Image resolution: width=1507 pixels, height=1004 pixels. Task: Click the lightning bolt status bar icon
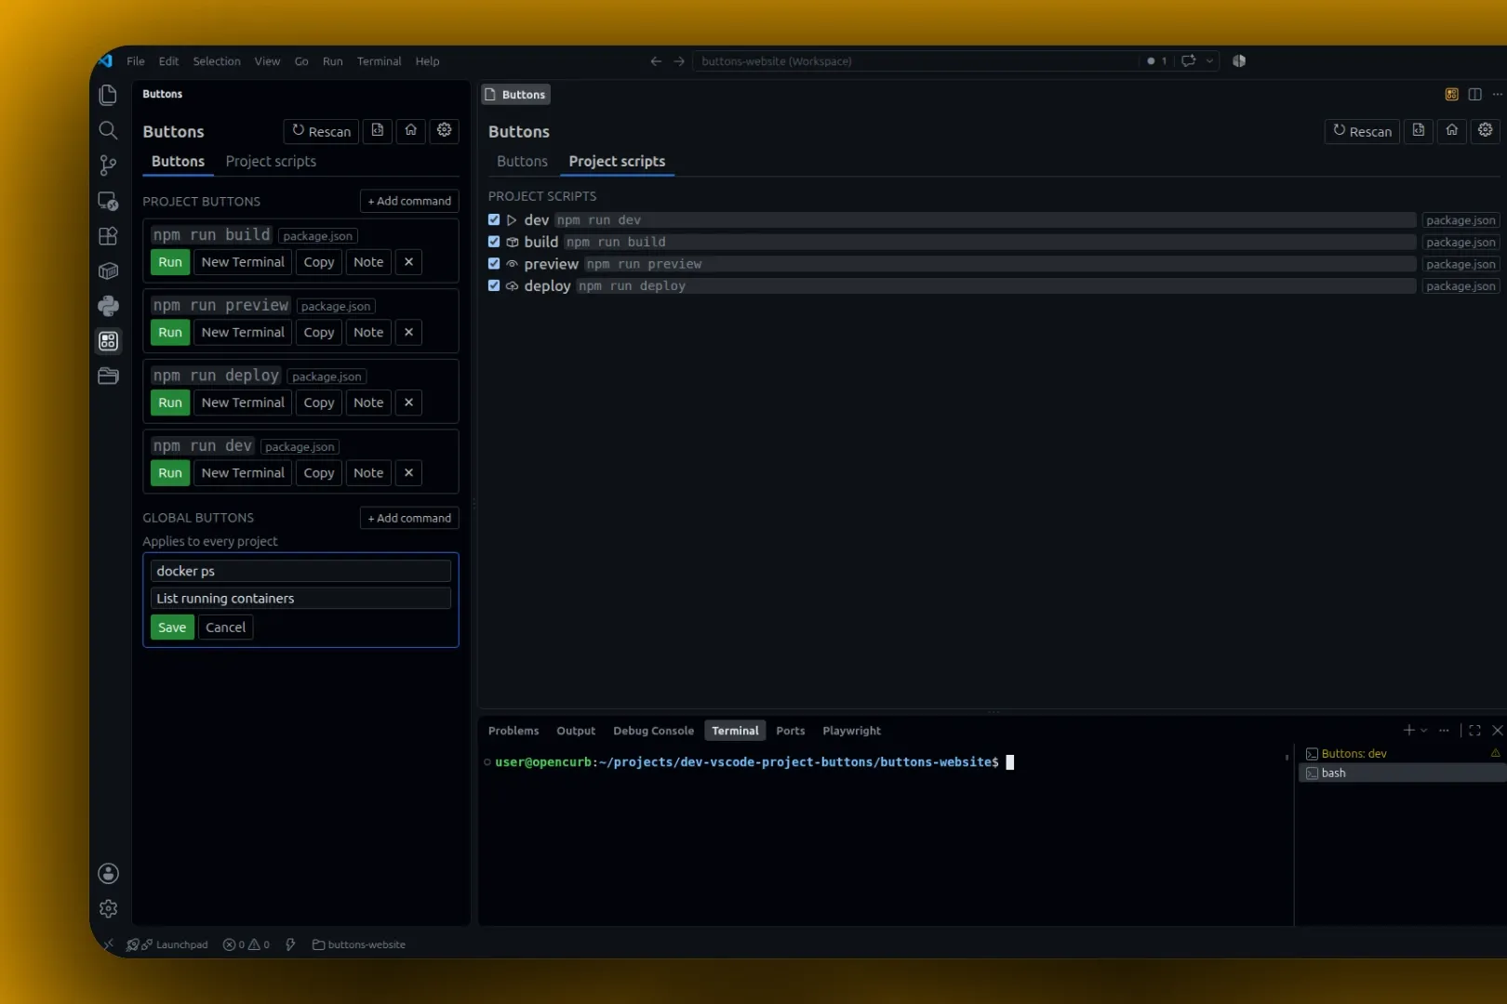[x=290, y=945]
